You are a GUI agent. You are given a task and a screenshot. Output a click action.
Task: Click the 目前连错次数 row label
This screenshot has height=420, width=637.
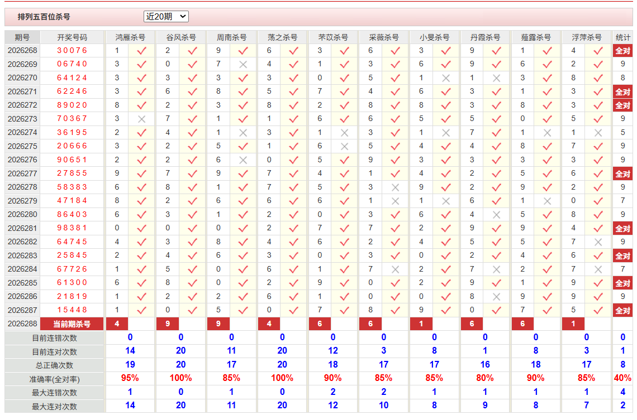pos(54,338)
